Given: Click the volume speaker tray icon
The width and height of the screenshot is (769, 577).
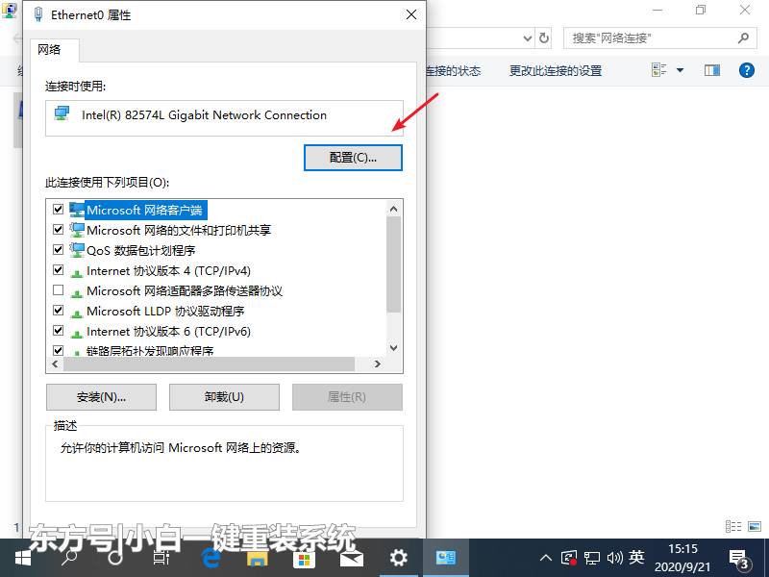Looking at the screenshot, I should click(615, 558).
